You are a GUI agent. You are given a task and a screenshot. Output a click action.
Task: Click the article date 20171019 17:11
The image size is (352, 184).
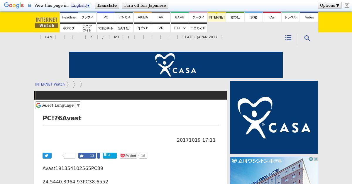196,140
